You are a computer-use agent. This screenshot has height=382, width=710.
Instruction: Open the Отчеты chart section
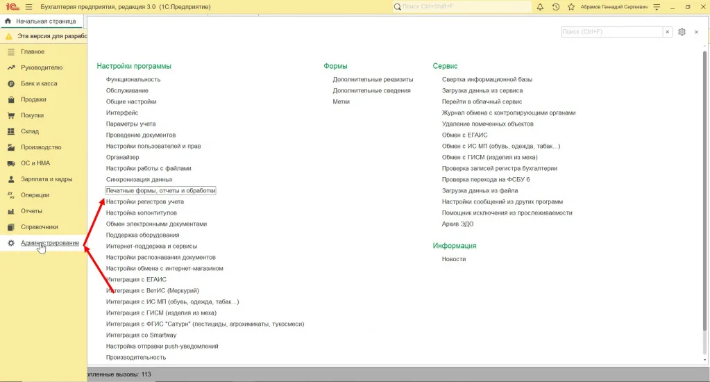(x=11, y=210)
